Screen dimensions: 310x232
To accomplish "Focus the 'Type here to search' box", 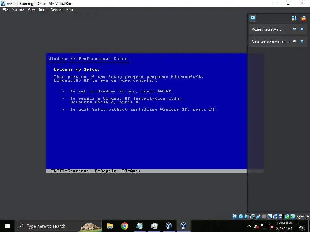I will click(x=58, y=226).
